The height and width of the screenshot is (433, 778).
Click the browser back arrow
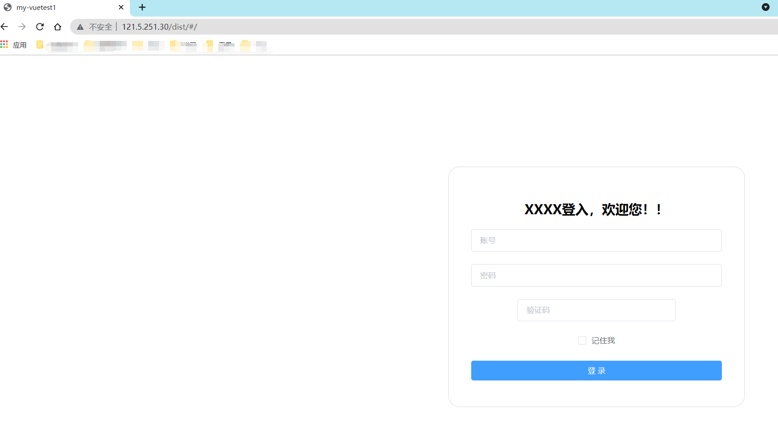click(x=4, y=27)
